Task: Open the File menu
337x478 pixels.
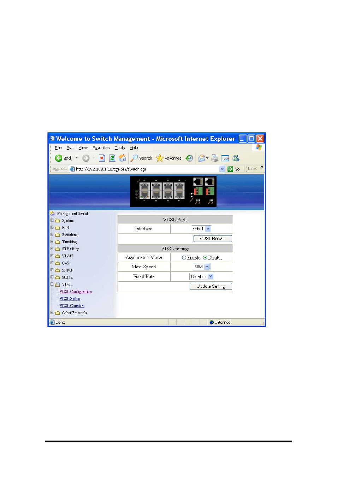Action: 58,148
